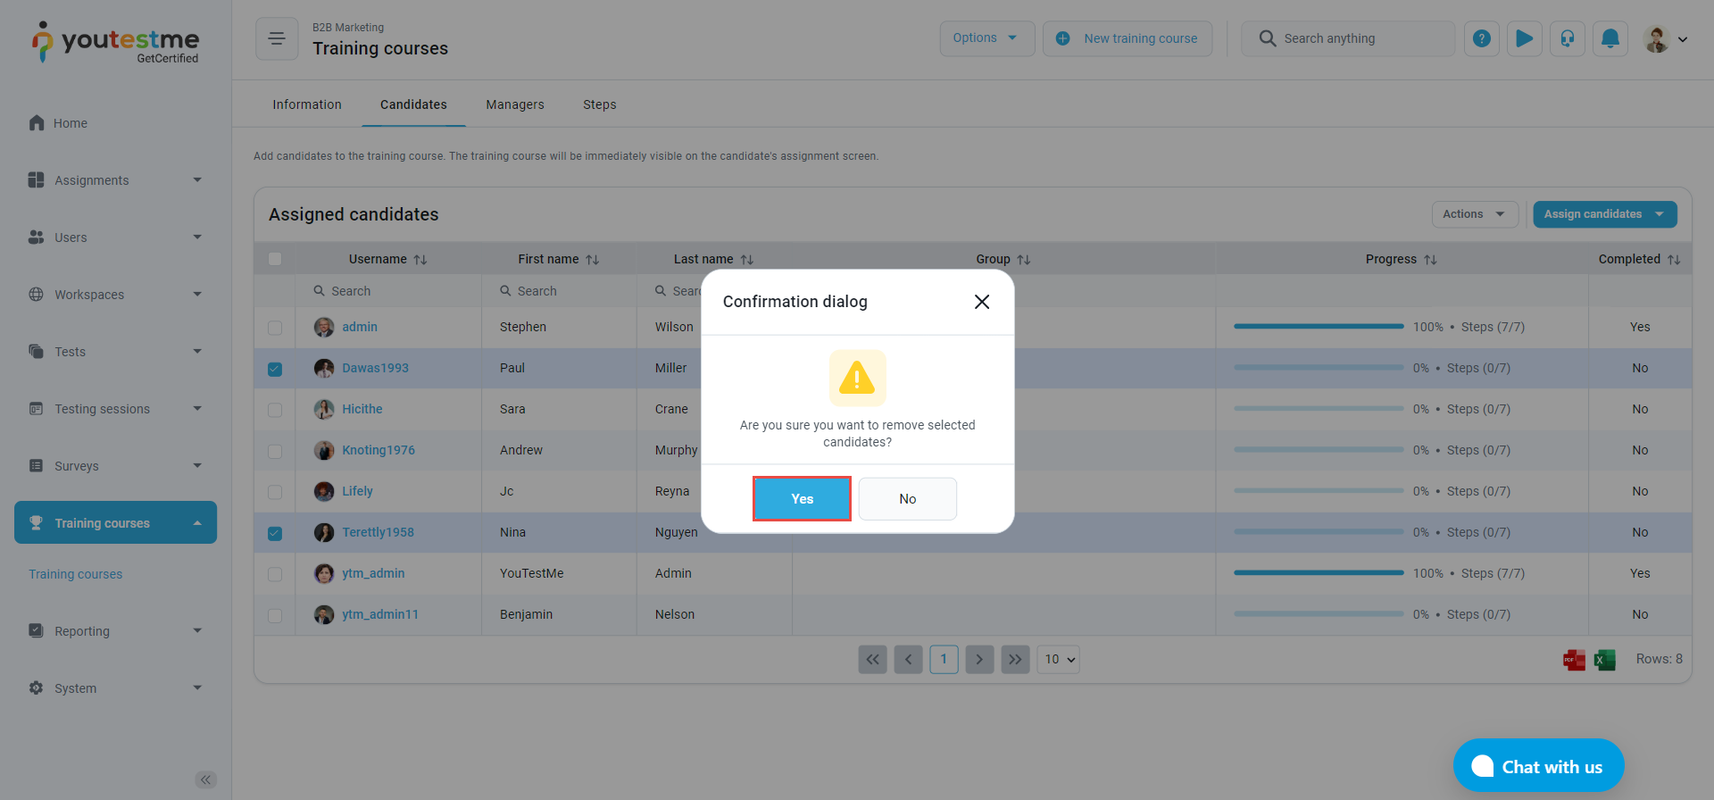This screenshot has width=1714, height=800.
Task: Click No to cancel removal
Action: [907, 499]
